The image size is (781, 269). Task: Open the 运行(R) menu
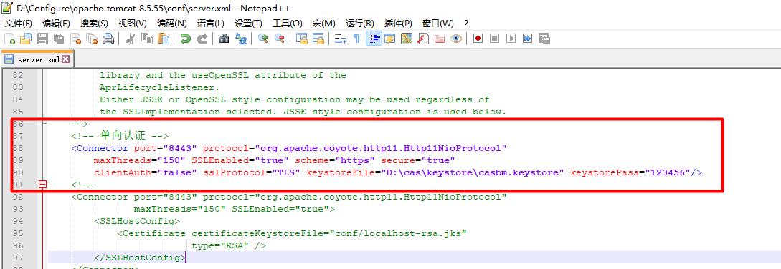[x=359, y=24]
